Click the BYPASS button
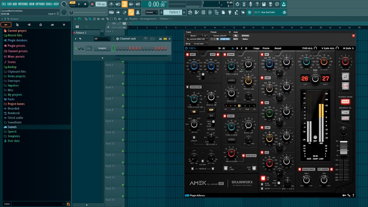The height and width of the screenshot is (207, 368). click(x=245, y=36)
